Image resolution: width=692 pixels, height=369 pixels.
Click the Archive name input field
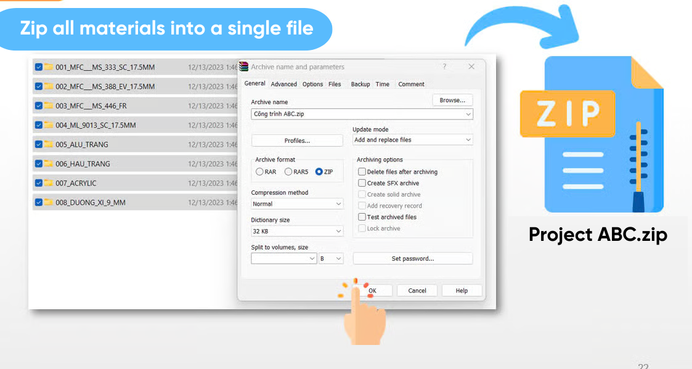click(x=357, y=114)
